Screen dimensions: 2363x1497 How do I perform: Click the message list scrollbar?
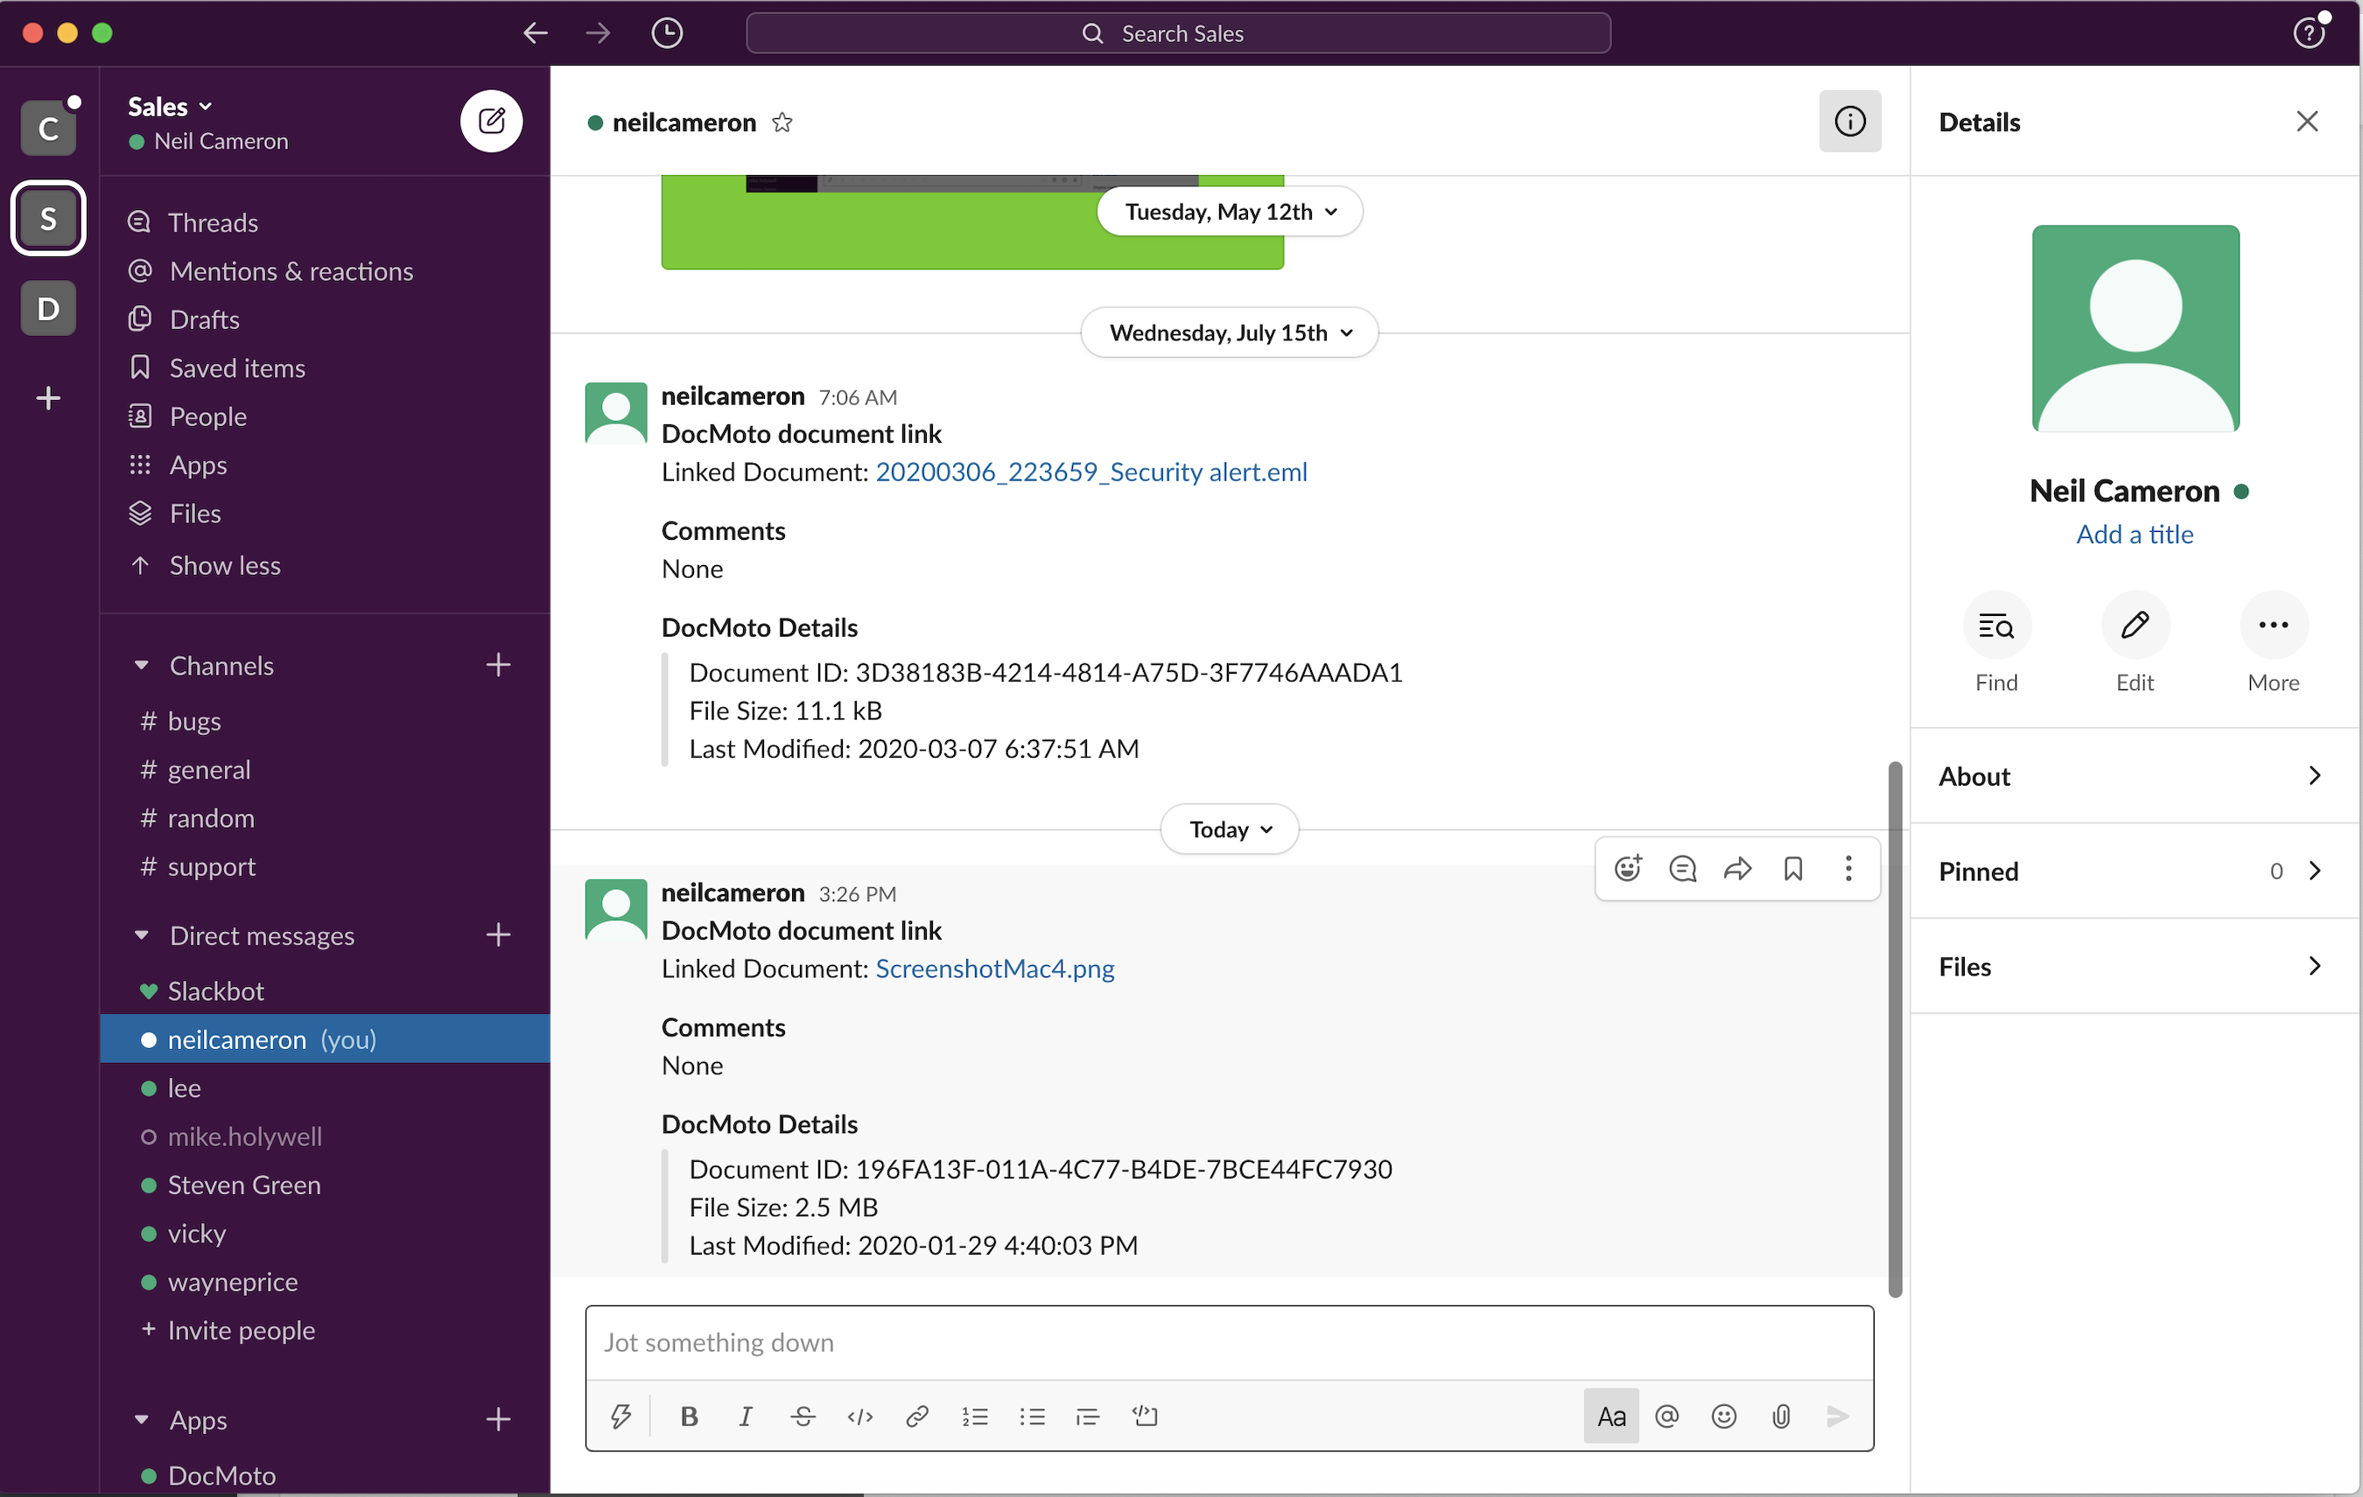click(1895, 1028)
